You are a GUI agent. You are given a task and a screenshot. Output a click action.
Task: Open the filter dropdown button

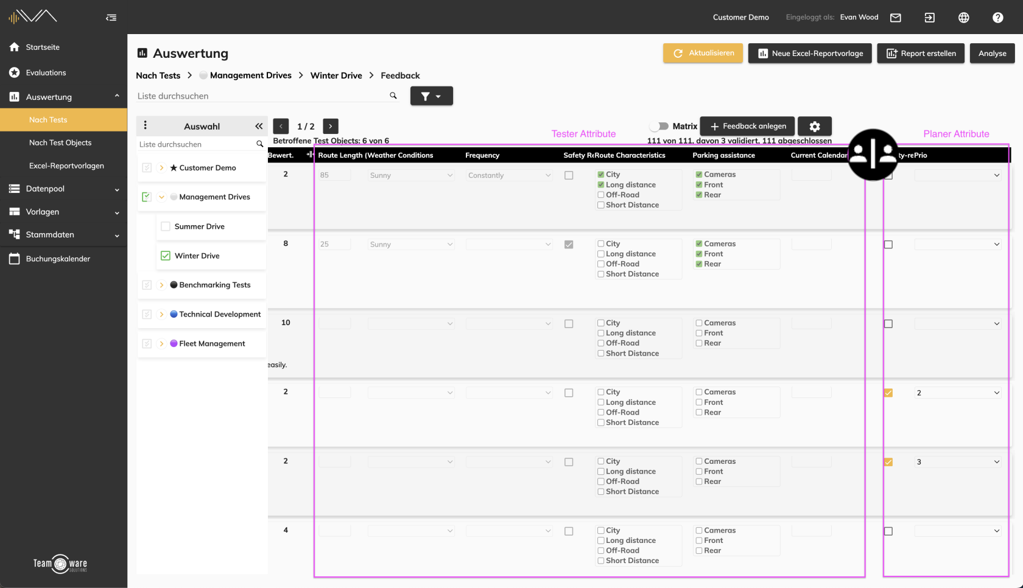431,96
